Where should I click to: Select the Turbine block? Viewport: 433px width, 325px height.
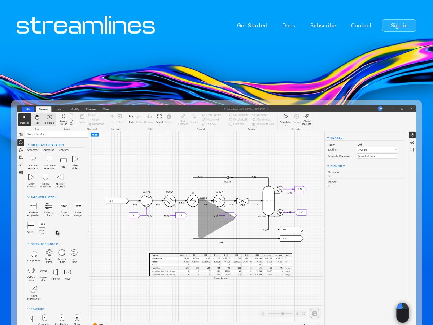tap(56, 274)
